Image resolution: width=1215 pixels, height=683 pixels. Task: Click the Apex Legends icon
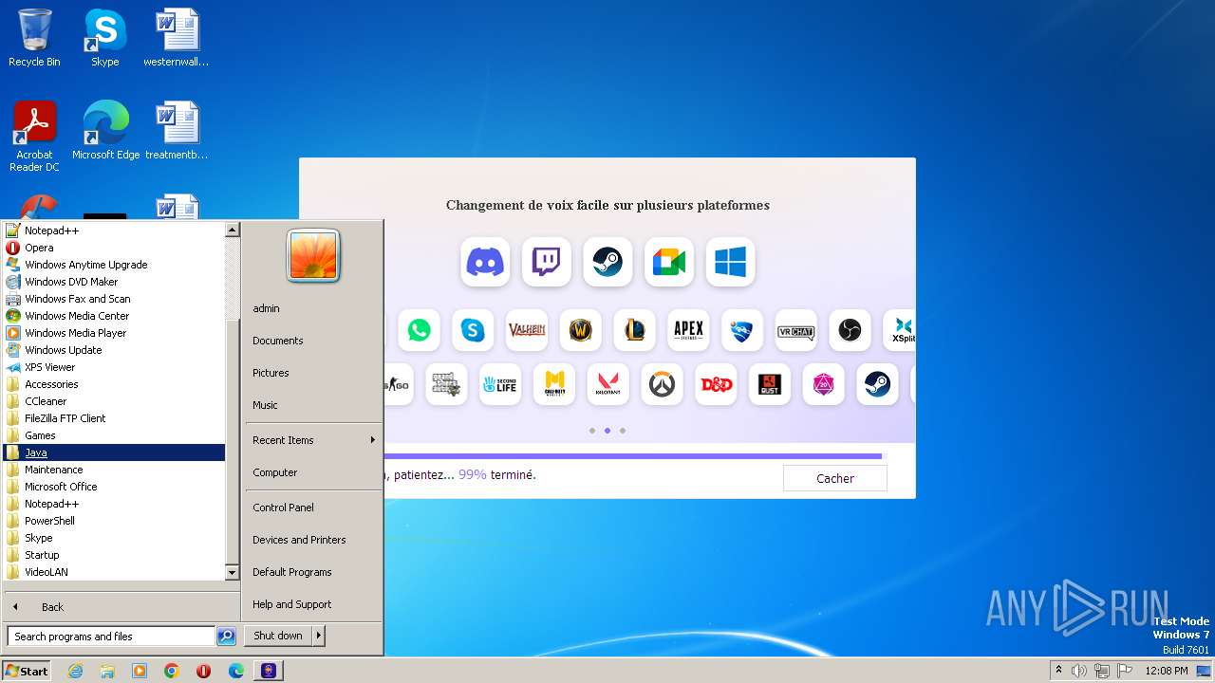[x=688, y=330]
